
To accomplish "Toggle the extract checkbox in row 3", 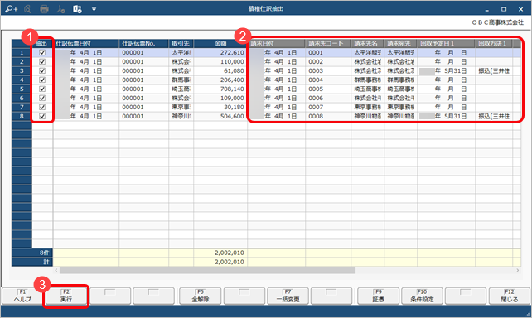I will point(42,71).
